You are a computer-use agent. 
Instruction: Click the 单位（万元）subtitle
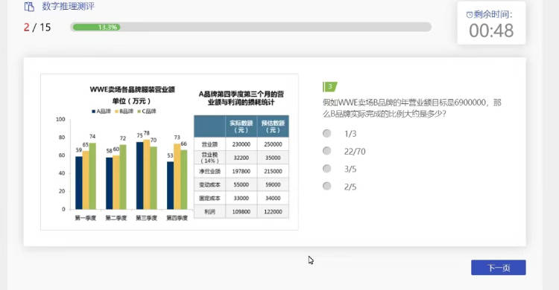[132, 101]
